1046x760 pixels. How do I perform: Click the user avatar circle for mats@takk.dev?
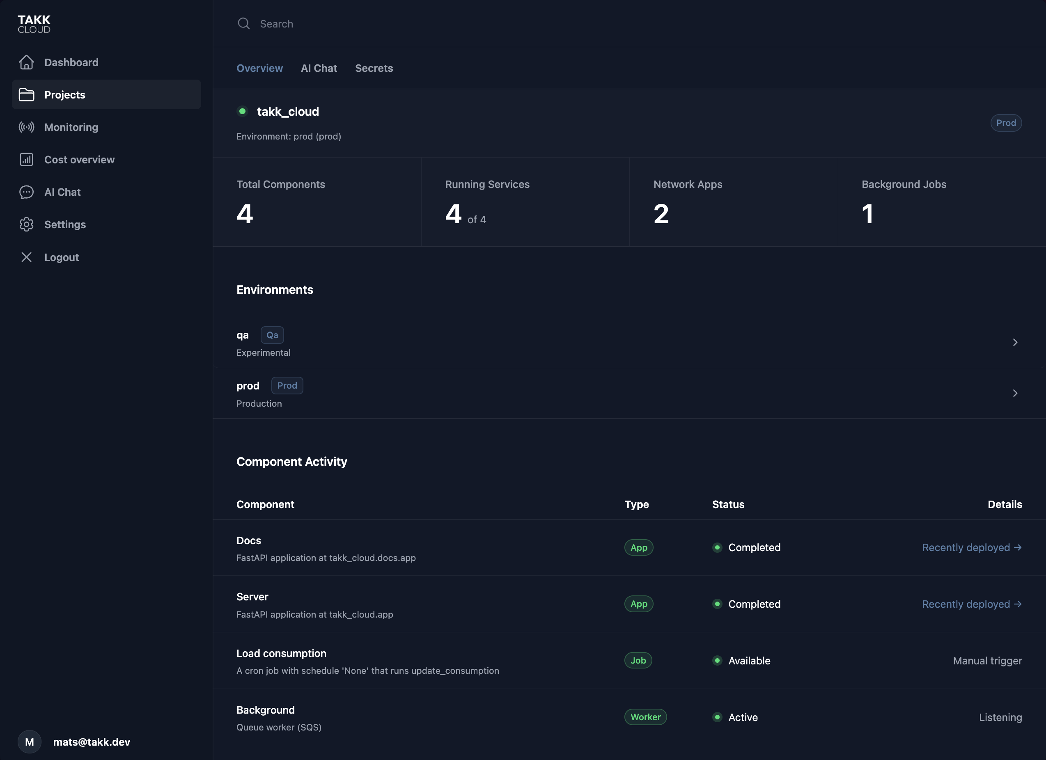tap(30, 742)
